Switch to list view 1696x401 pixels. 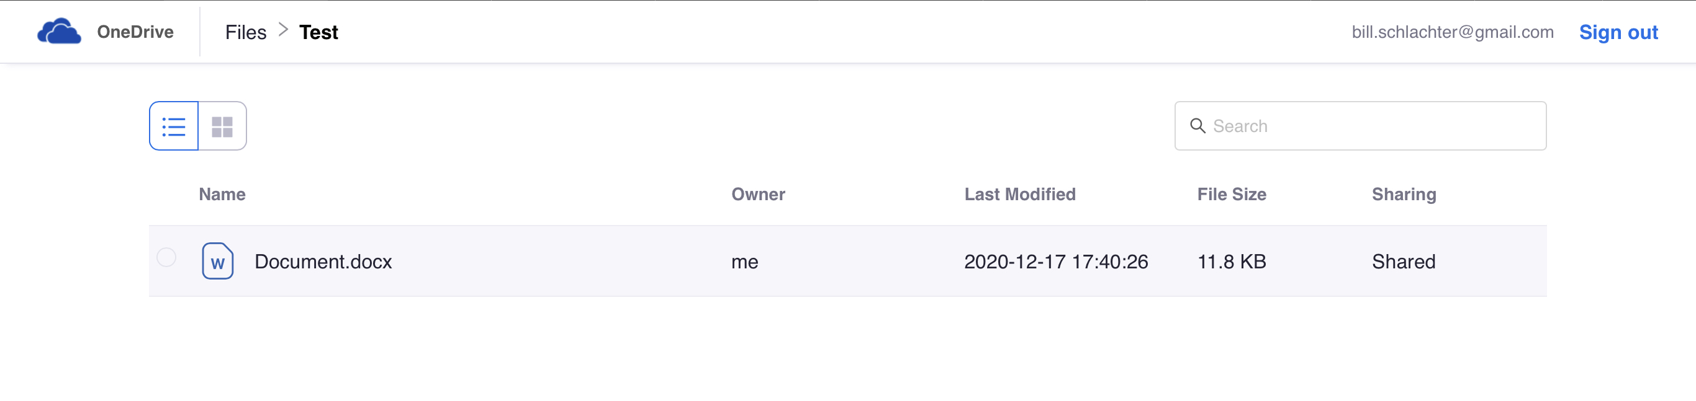pyautogui.click(x=174, y=126)
